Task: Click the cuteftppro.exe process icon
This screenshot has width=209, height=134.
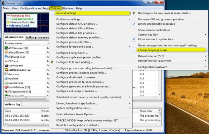Action: click(6, 70)
